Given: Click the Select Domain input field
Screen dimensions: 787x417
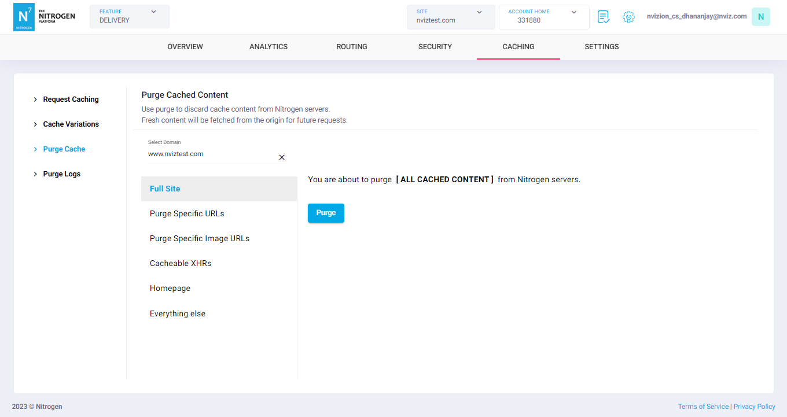Looking at the screenshot, I should pos(211,154).
